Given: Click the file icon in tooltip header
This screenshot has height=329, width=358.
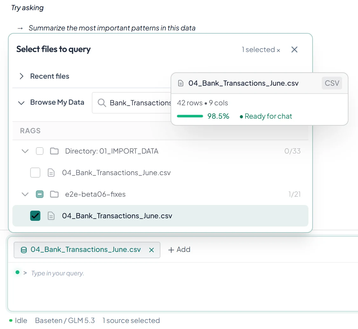Looking at the screenshot, I should coord(181,83).
